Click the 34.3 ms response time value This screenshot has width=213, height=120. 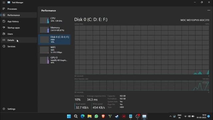92,100
